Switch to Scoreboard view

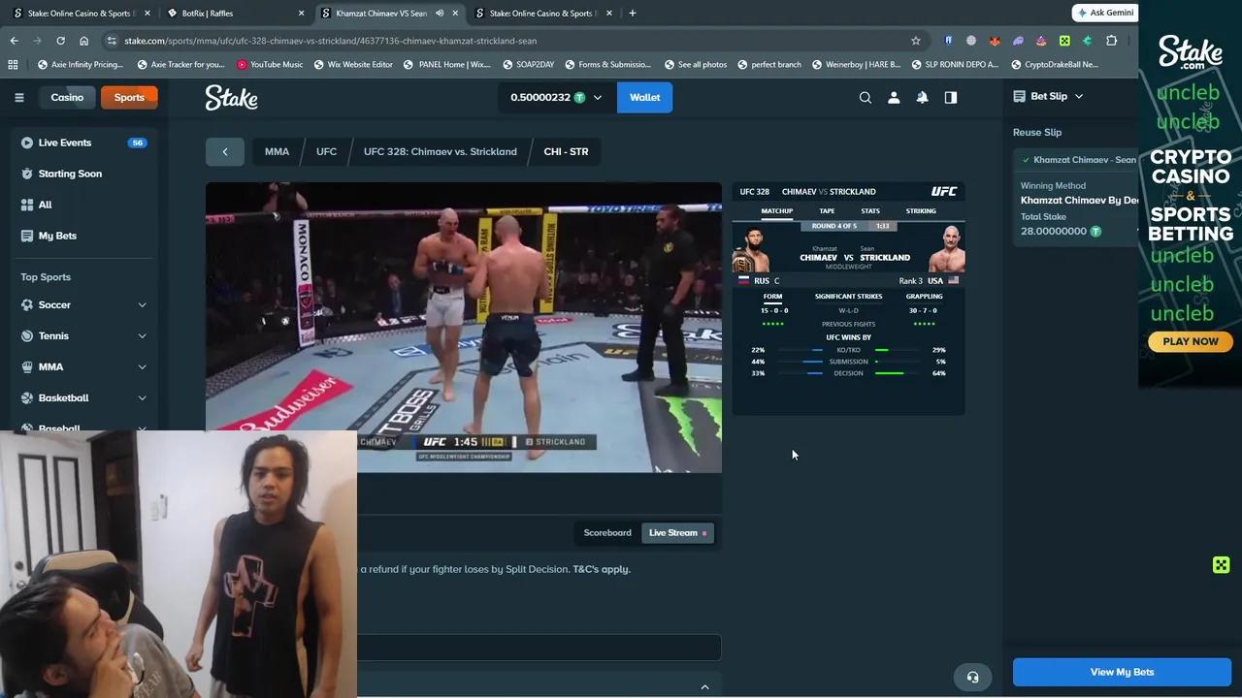pos(607,532)
